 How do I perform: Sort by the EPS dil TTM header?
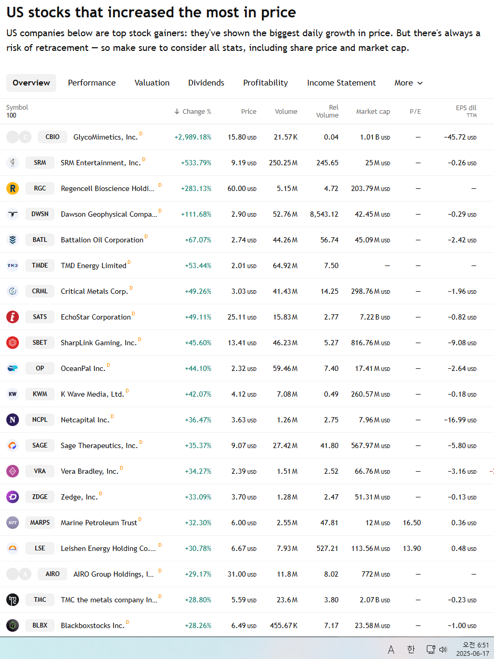[466, 111]
